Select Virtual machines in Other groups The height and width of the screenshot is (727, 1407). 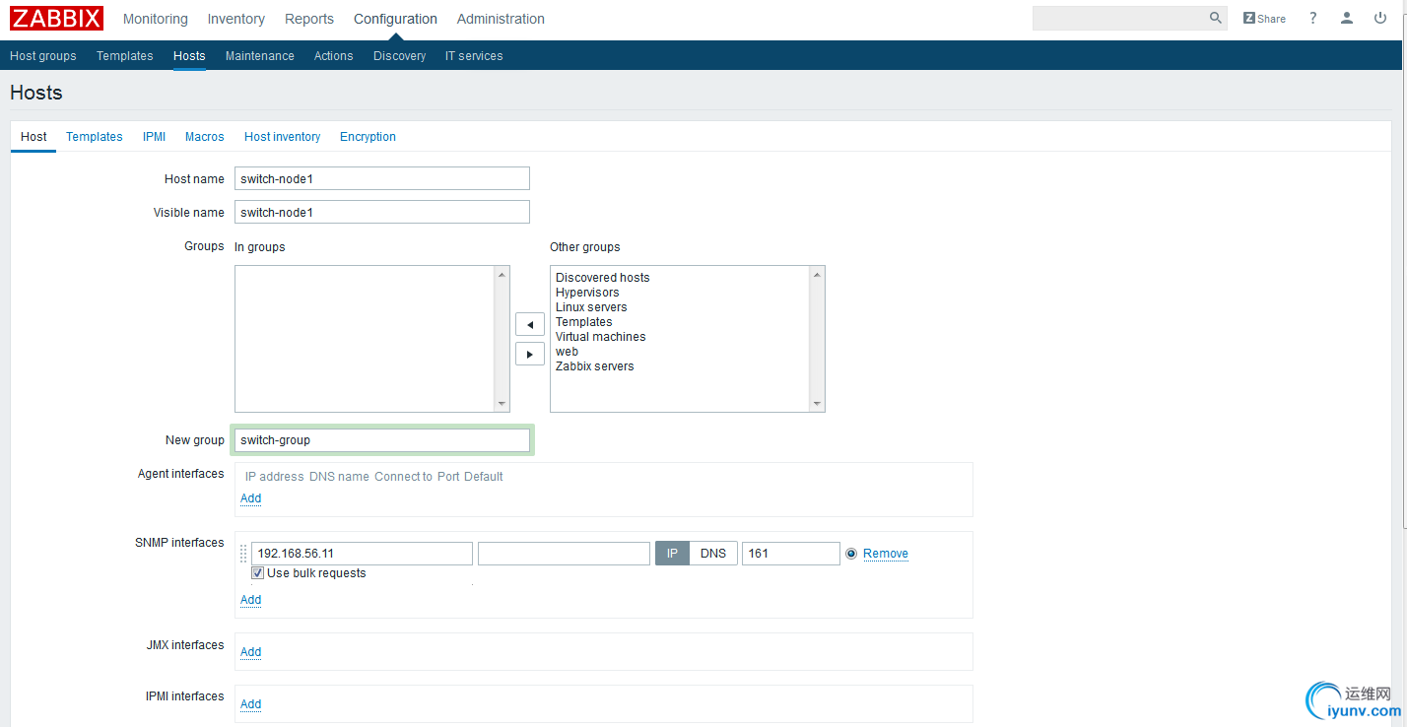[x=601, y=337]
